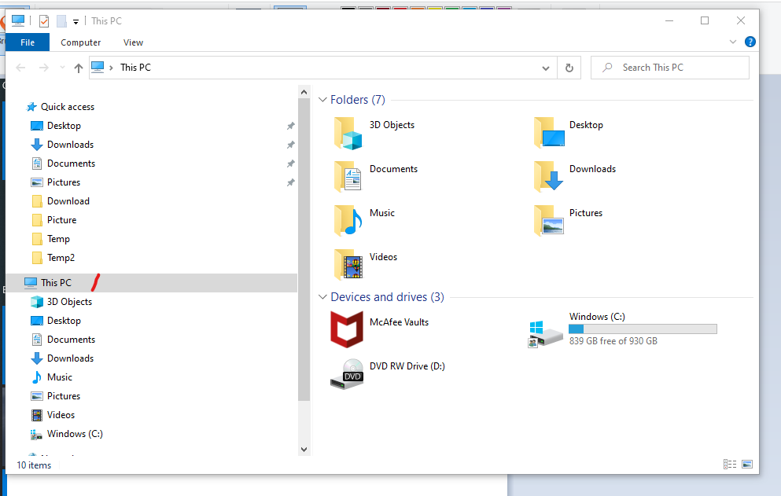Viewport: 781px width, 496px height.
Task: Open the Windows (C:) drive icon
Action: 547,332
